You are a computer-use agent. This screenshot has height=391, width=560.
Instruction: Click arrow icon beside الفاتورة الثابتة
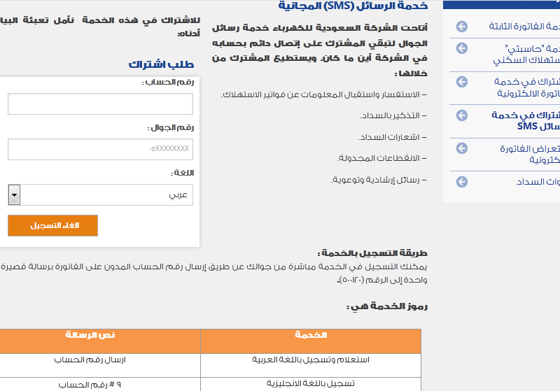point(462,27)
